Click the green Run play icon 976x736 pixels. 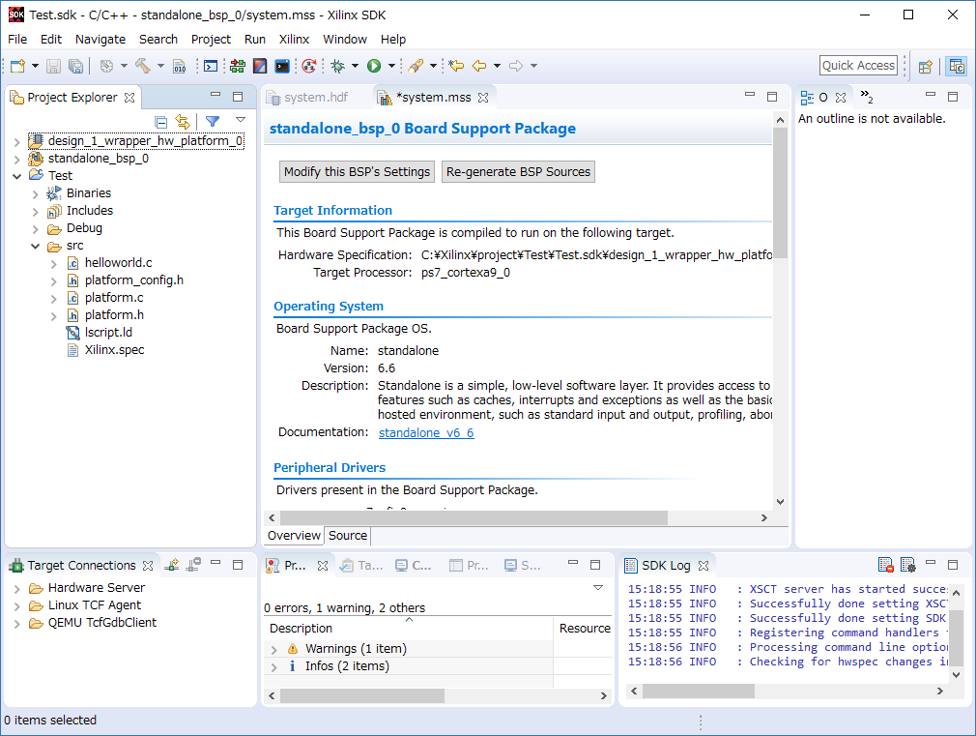[x=374, y=66]
